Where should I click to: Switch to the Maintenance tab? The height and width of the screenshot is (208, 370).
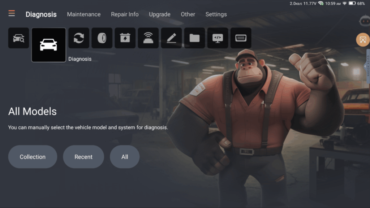coord(84,14)
